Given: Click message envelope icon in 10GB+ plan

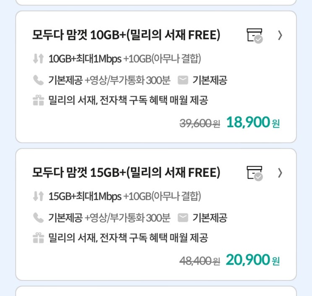Looking at the screenshot, I should [x=183, y=80].
